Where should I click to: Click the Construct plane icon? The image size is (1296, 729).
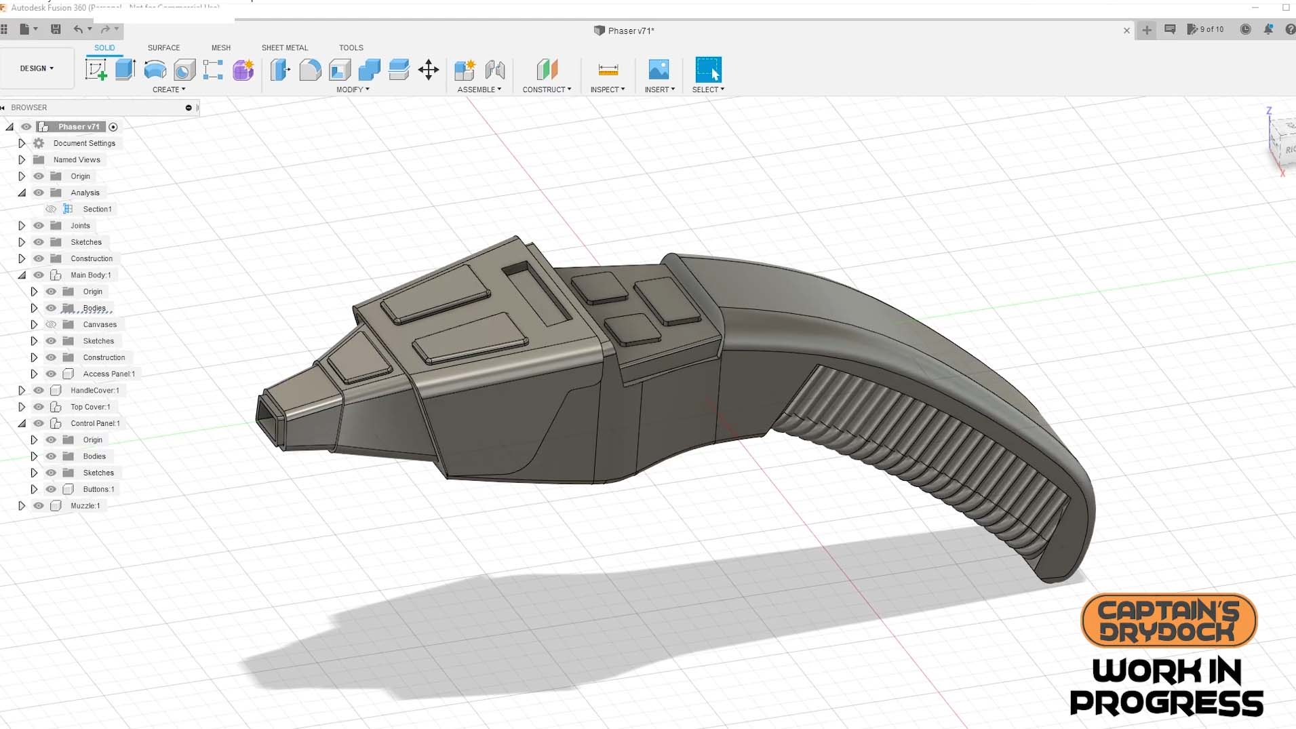point(547,69)
